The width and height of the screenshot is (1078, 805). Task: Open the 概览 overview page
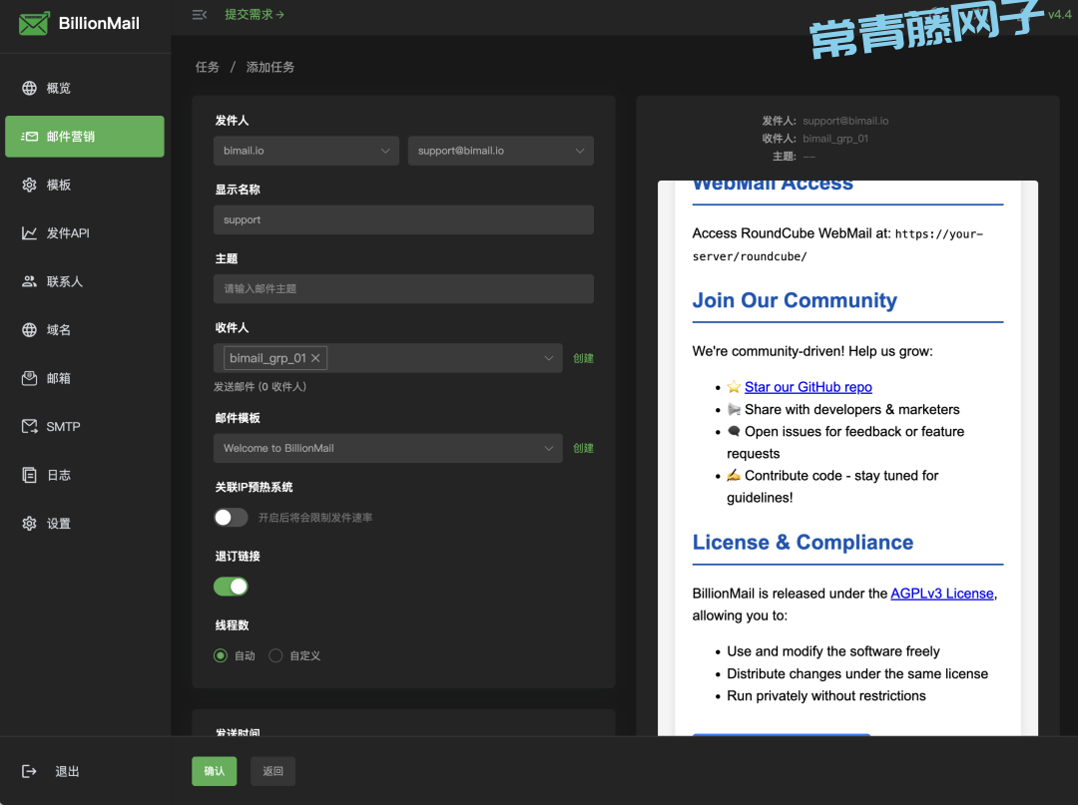(85, 88)
